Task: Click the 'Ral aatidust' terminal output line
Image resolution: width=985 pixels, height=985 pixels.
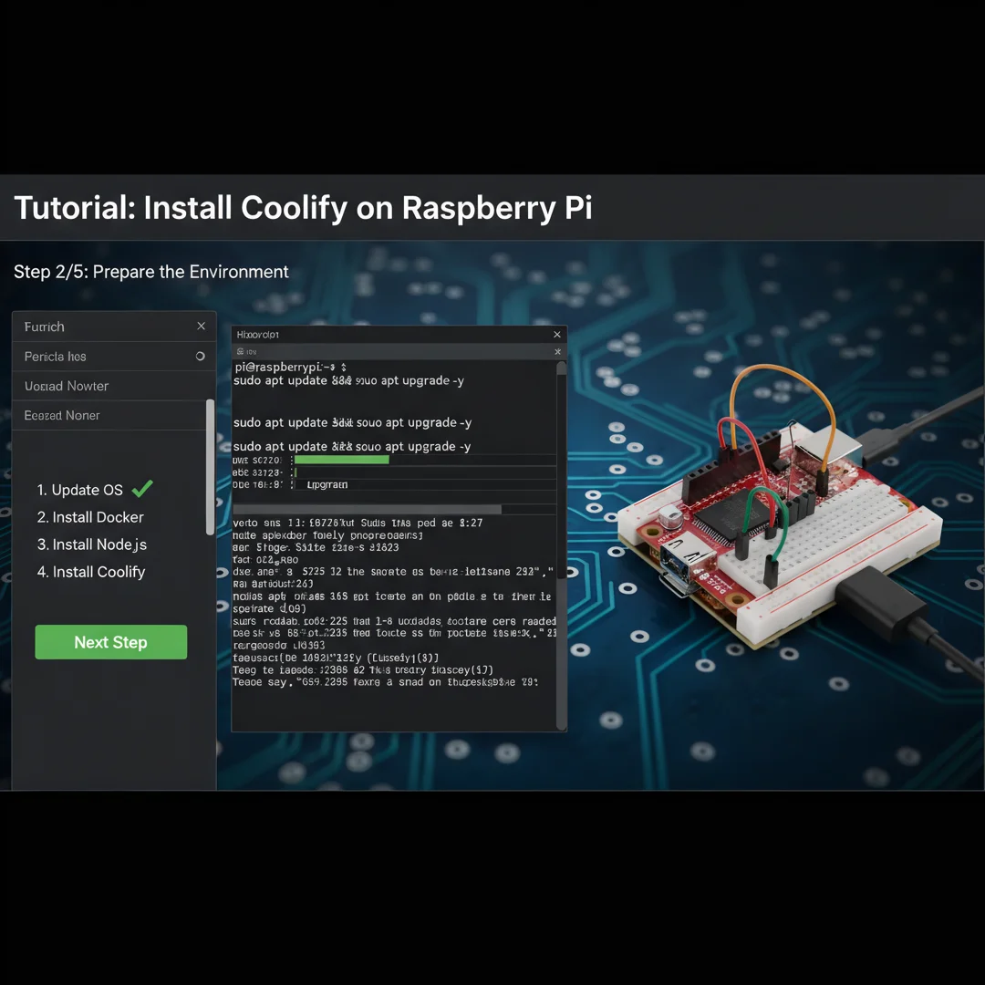Action: (273, 584)
